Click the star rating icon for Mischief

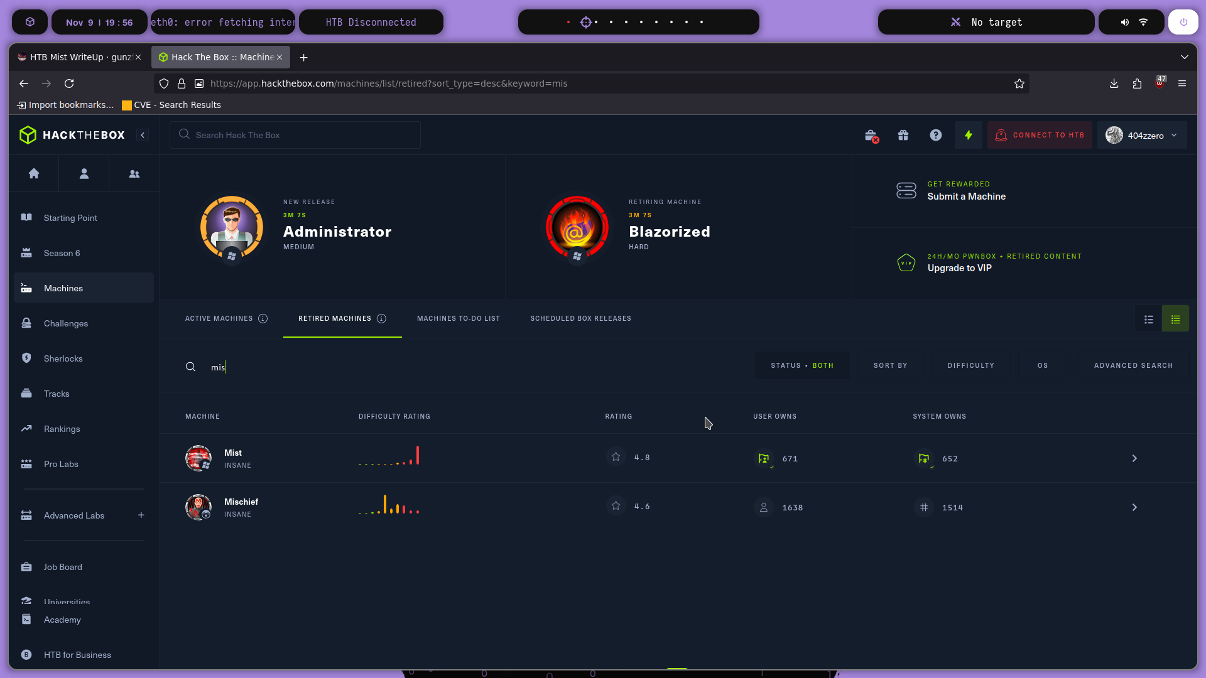tap(616, 506)
